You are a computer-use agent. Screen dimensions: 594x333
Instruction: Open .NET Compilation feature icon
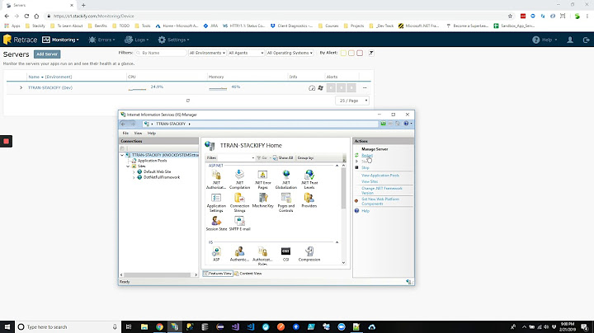(x=239, y=179)
